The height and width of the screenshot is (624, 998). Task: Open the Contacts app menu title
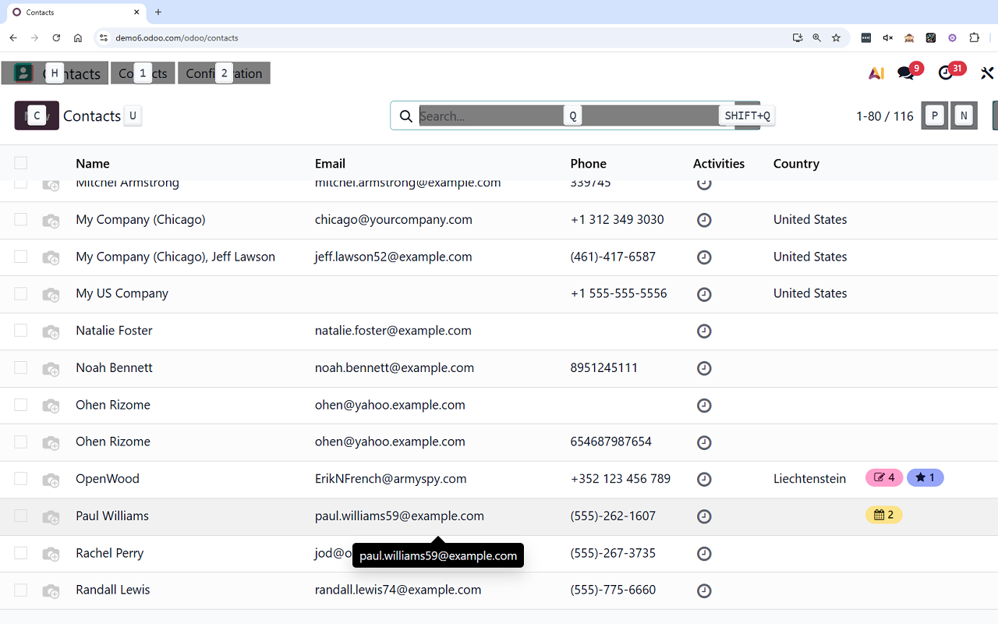pos(72,73)
